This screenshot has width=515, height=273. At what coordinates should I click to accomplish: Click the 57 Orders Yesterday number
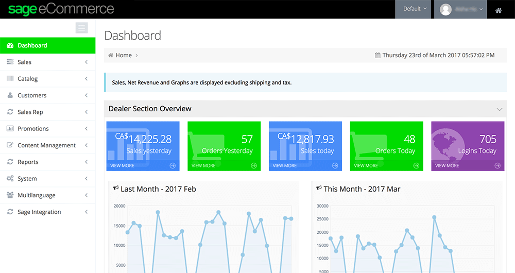(247, 139)
